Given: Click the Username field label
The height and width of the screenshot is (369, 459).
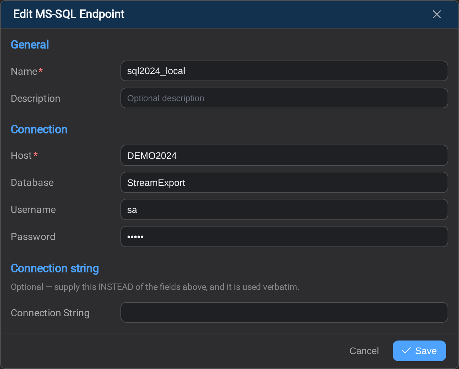Looking at the screenshot, I should point(33,209).
